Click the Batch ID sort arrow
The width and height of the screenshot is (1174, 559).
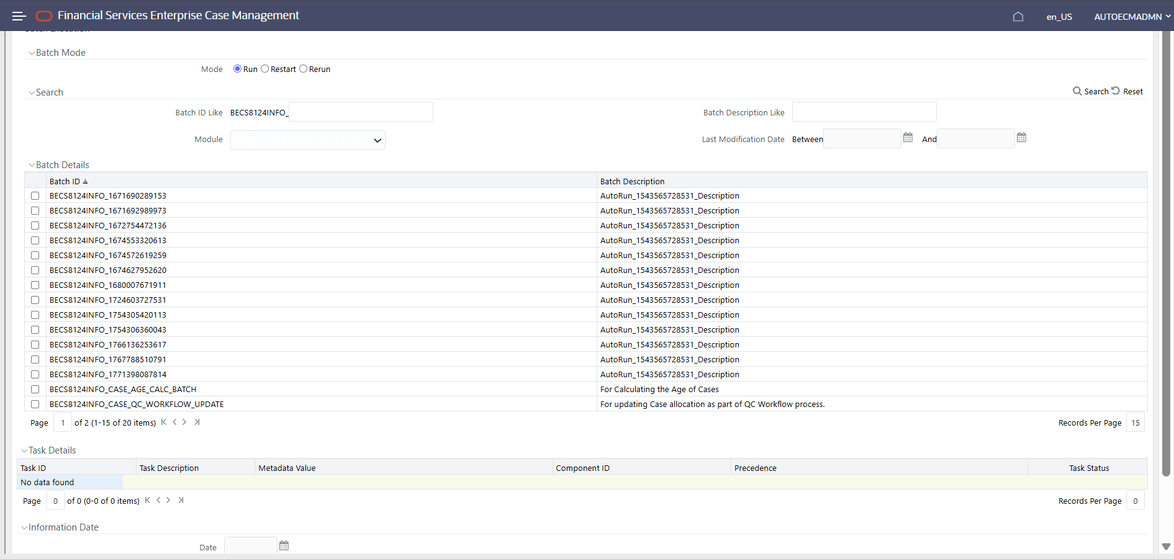click(x=85, y=181)
